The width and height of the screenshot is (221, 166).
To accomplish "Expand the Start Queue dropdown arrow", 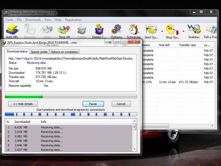I will click(162, 31).
